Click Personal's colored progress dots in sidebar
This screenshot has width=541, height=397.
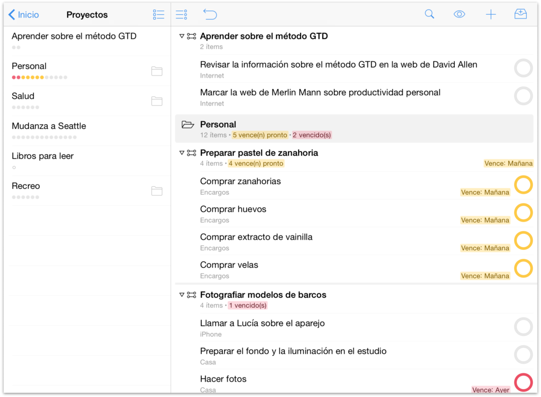tap(40, 78)
